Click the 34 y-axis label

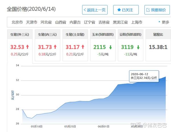17,65
